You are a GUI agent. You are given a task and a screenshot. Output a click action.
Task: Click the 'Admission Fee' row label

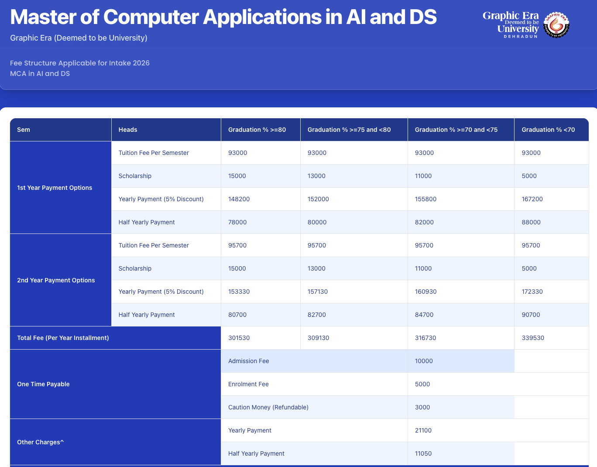[249, 361]
